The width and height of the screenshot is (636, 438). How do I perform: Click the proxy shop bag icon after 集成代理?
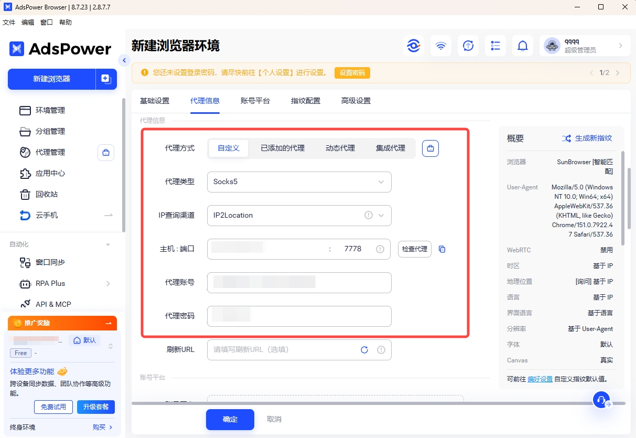pos(430,148)
